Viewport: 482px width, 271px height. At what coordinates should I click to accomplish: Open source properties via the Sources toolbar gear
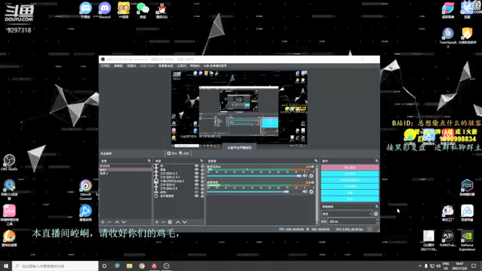(170, 222)
